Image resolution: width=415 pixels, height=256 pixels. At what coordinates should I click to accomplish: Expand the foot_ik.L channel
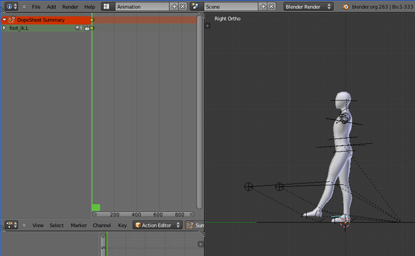tap(5, 28)
